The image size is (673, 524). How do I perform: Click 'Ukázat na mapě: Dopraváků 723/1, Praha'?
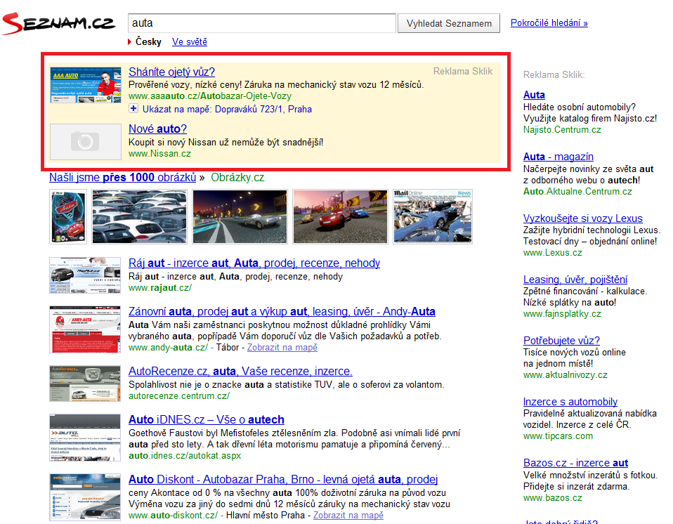(x=227, y=109)
